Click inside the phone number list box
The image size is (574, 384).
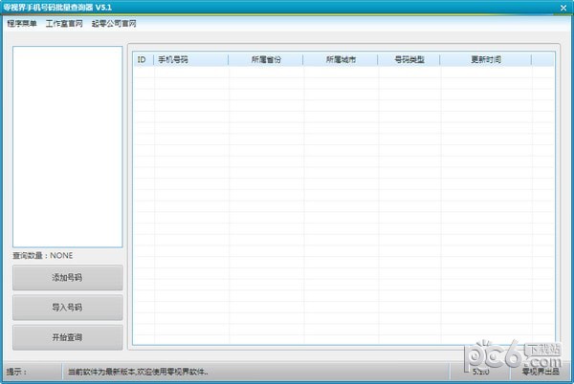pos(68,147)
